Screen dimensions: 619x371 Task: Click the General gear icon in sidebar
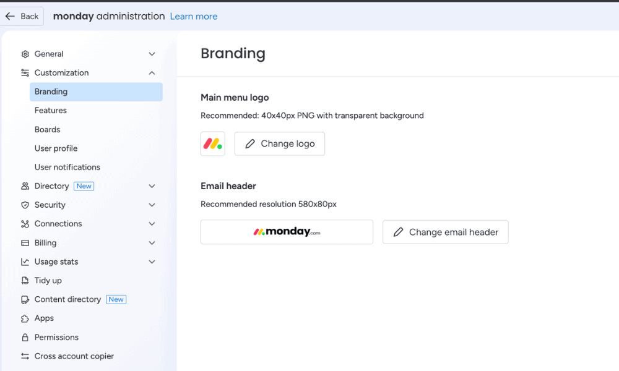coord(25,54)
